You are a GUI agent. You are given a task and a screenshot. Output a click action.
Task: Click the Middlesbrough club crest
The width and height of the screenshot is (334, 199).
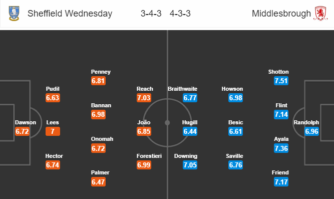320,13
